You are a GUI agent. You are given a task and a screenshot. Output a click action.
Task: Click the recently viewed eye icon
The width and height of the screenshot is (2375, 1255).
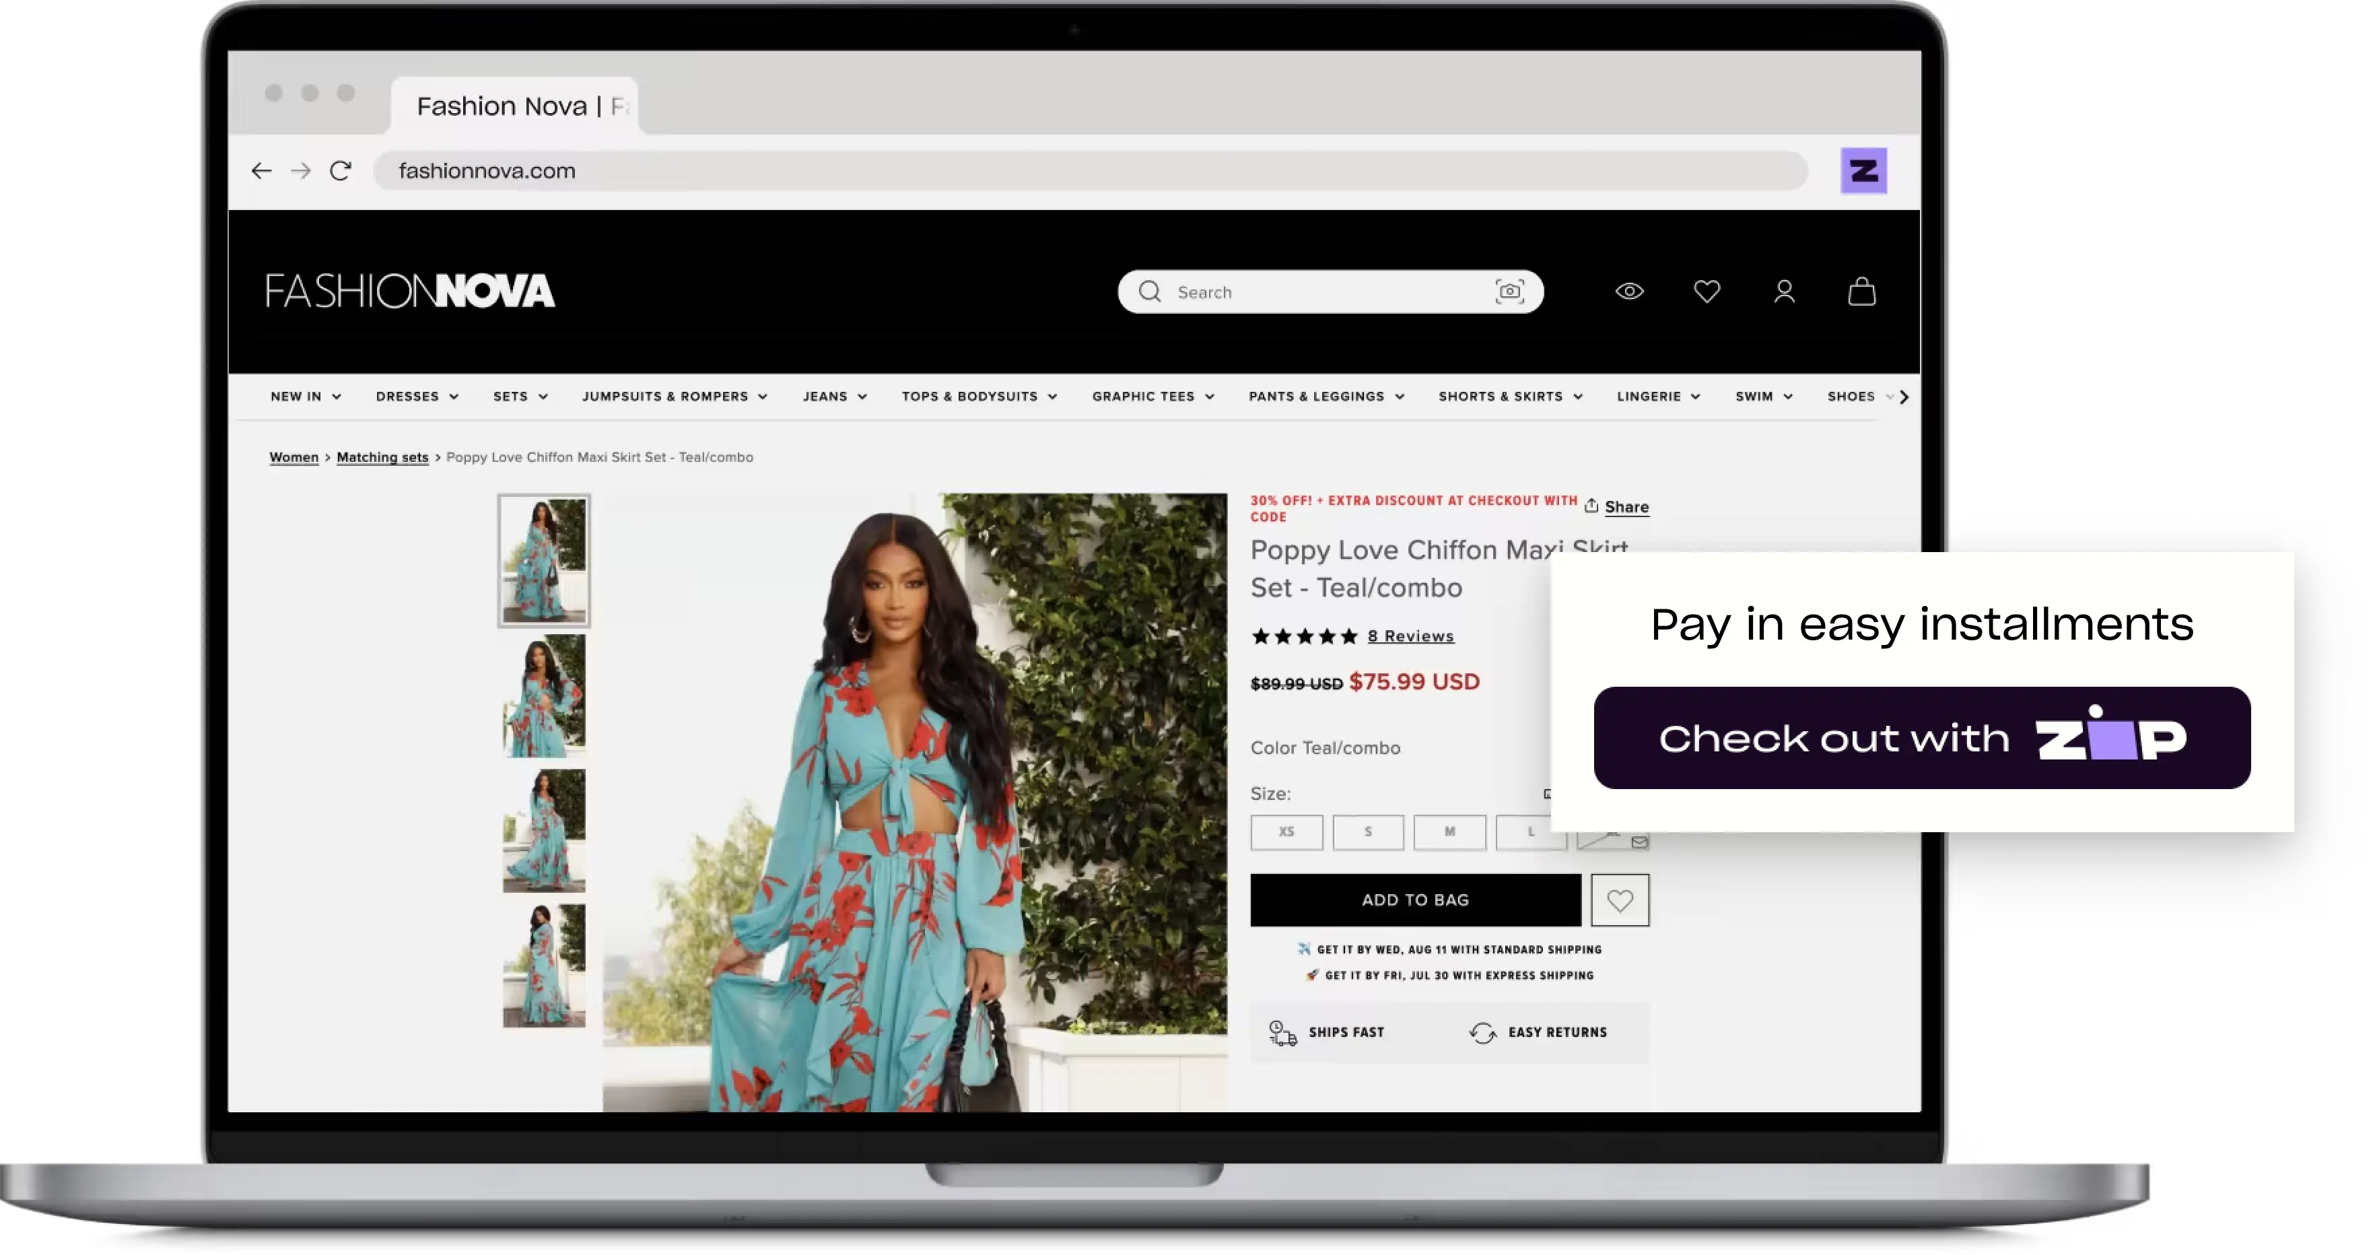1630,292
